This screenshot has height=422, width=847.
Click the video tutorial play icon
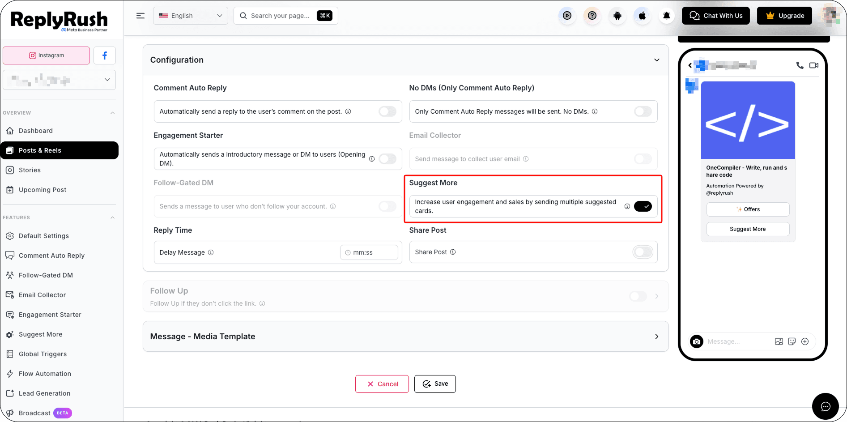click(567, 16)
